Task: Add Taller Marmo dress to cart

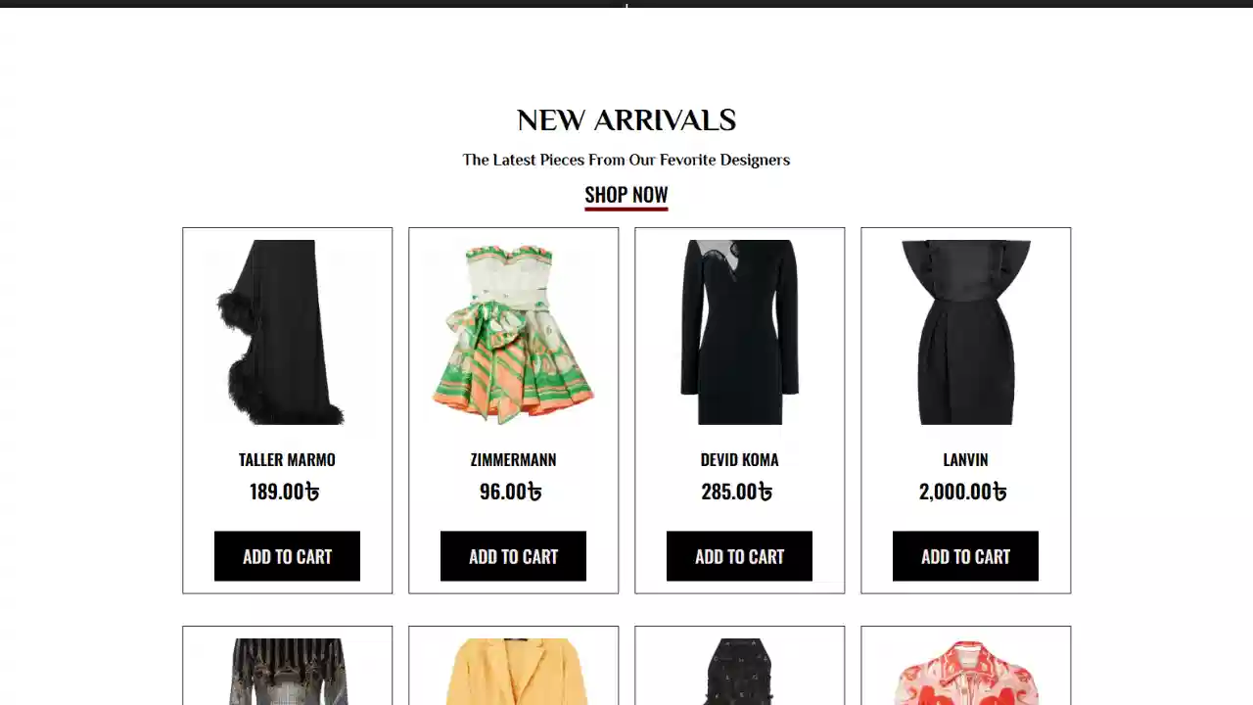Action: tap(287, 556)
